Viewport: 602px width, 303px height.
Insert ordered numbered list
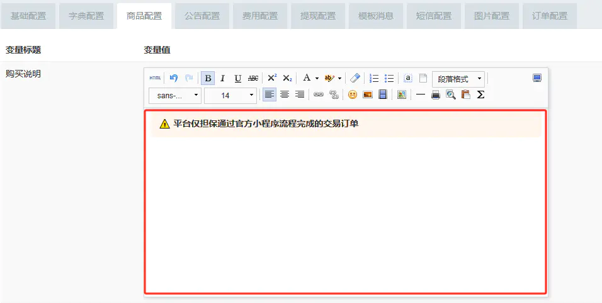374,78
